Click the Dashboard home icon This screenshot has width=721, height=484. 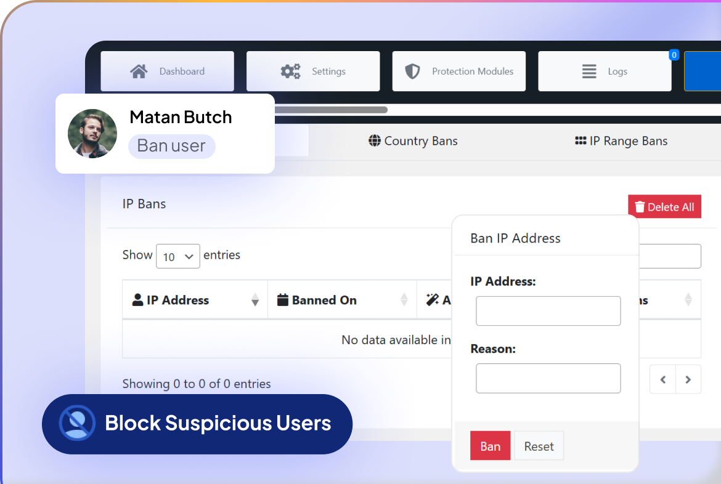click(x=139, y=71)
